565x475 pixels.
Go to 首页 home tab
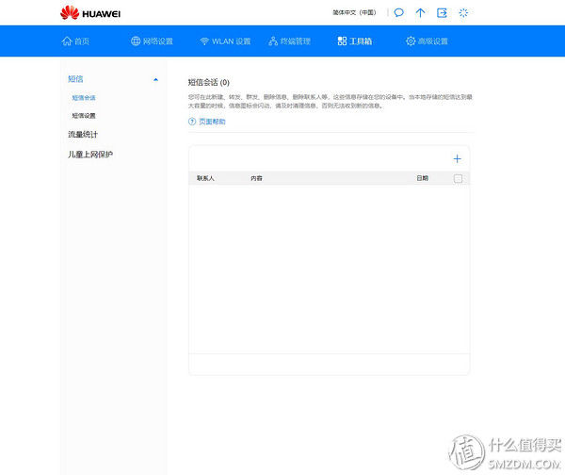coord(76,41)
